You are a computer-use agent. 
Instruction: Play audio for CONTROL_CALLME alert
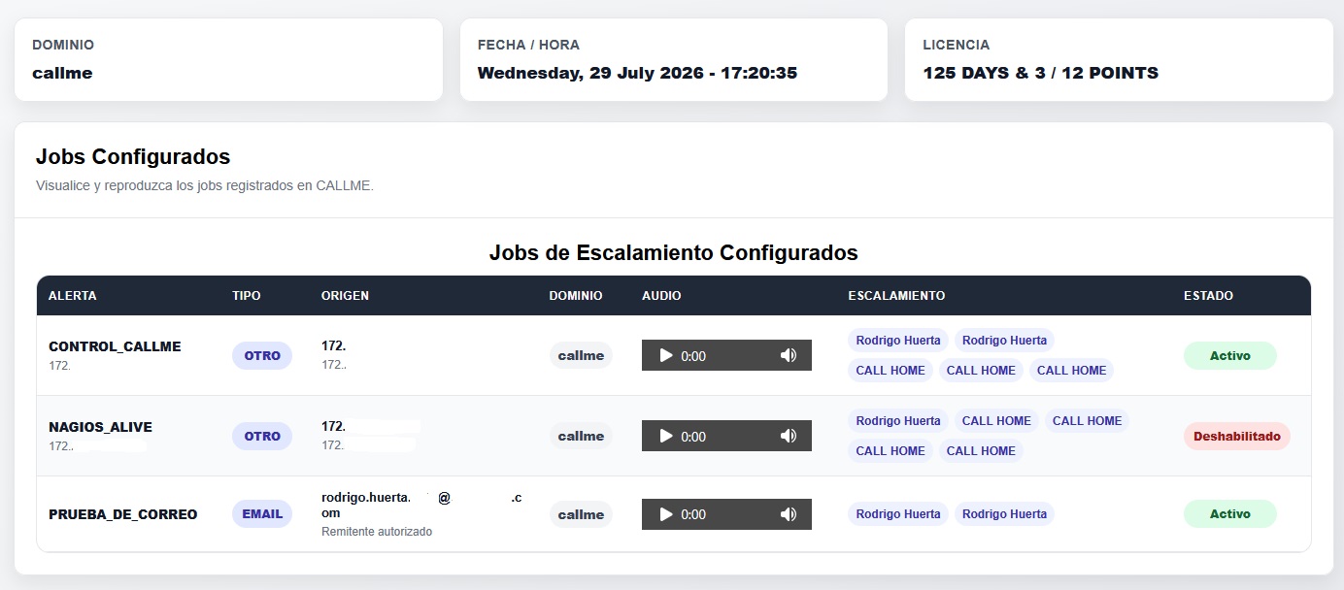coord(666,356)
